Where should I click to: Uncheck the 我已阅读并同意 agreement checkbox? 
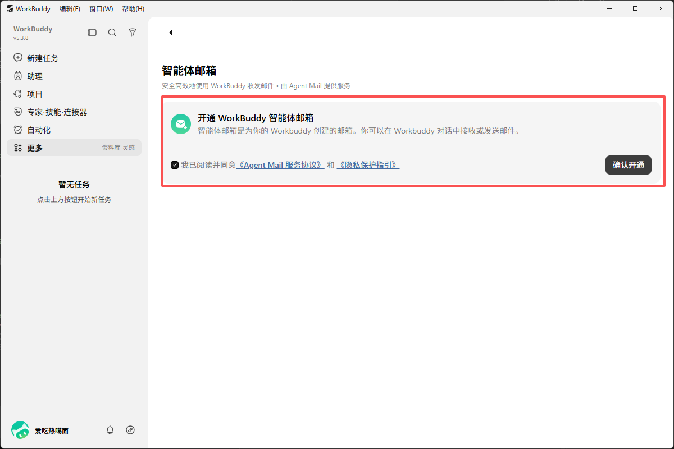[x=175, y=165]
